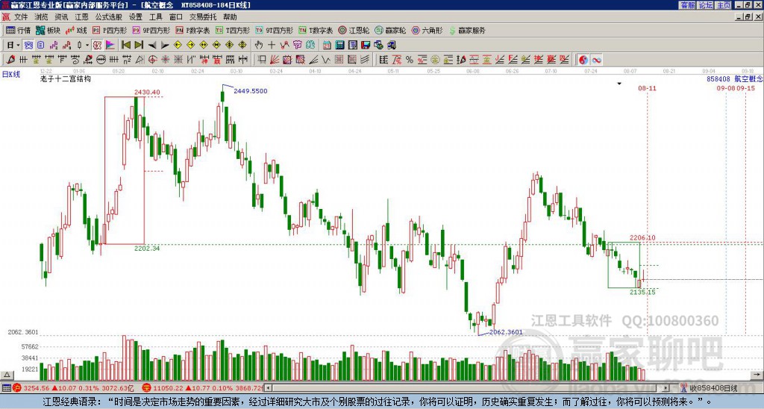Click the scrollbar left arrow
Image resolution: width=764 pixels, height=409 pixels.
click(268, 388)
